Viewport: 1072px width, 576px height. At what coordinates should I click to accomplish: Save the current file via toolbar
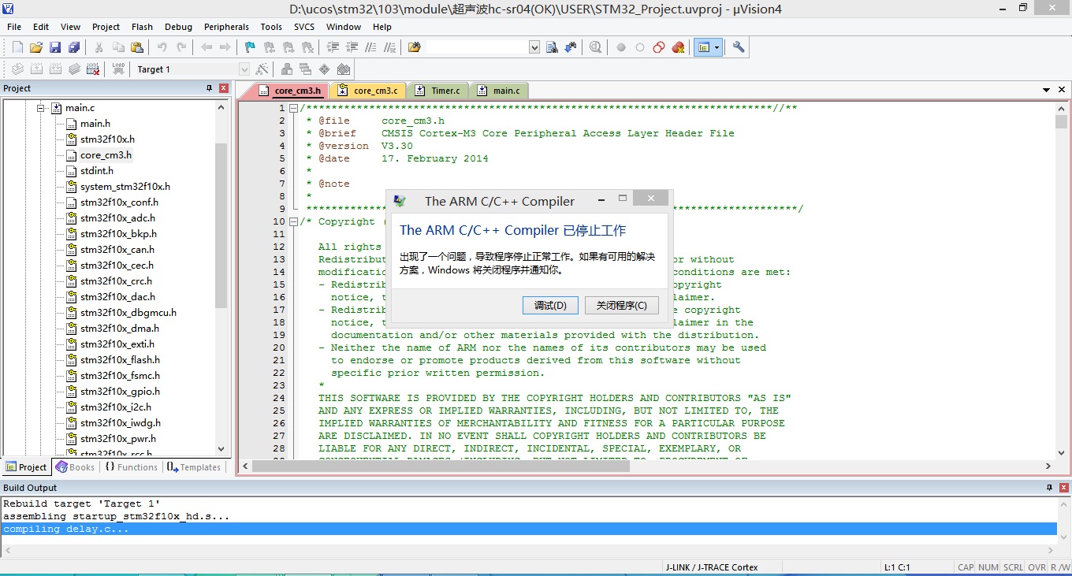(55, 47)
